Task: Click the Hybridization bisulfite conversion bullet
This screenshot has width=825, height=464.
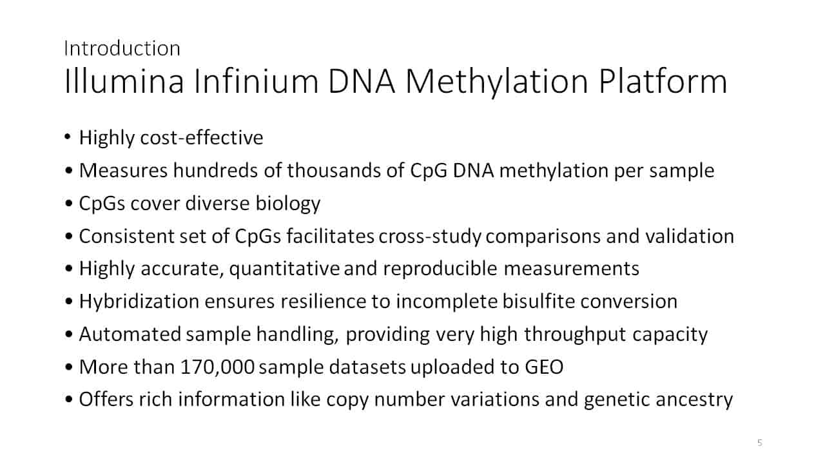Action: click(378, 302)
